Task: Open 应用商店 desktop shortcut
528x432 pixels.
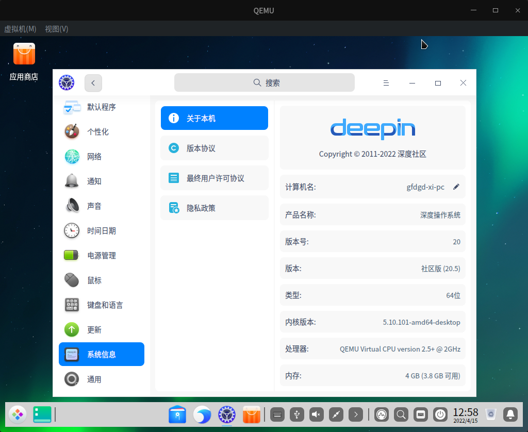Action: pos(24,62)
